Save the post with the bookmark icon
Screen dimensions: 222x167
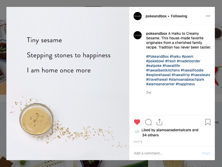point(208,122)
